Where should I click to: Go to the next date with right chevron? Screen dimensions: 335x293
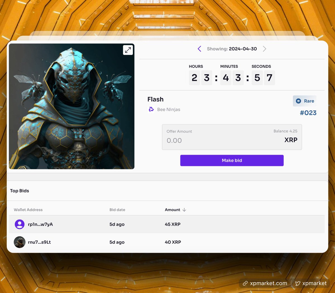(x=264, y=49)
